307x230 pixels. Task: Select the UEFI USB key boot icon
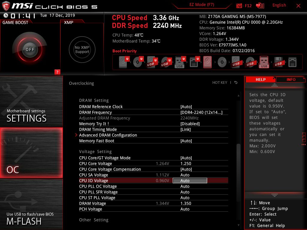[x=180, y=62]
